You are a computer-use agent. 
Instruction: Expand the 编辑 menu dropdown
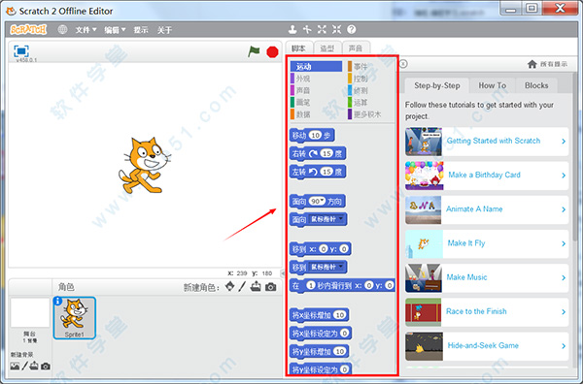point(115,30)
